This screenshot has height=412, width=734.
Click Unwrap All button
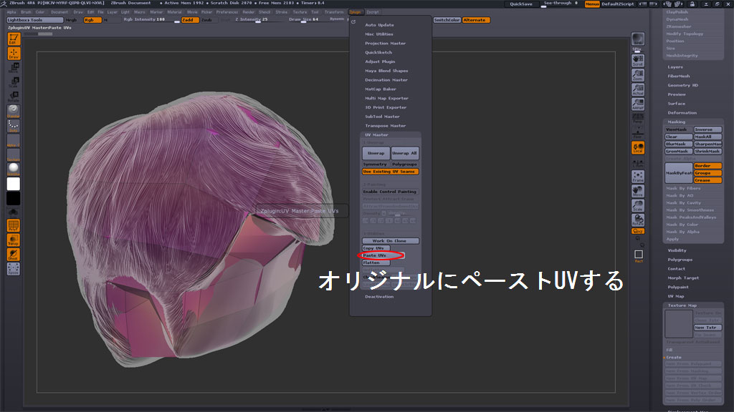(x=404, y=153)
